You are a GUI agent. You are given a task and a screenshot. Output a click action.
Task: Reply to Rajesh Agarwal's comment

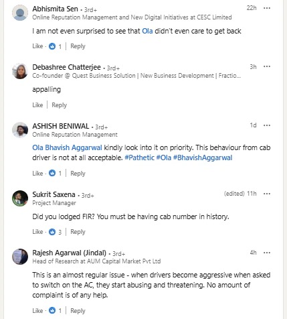point(78,311)
